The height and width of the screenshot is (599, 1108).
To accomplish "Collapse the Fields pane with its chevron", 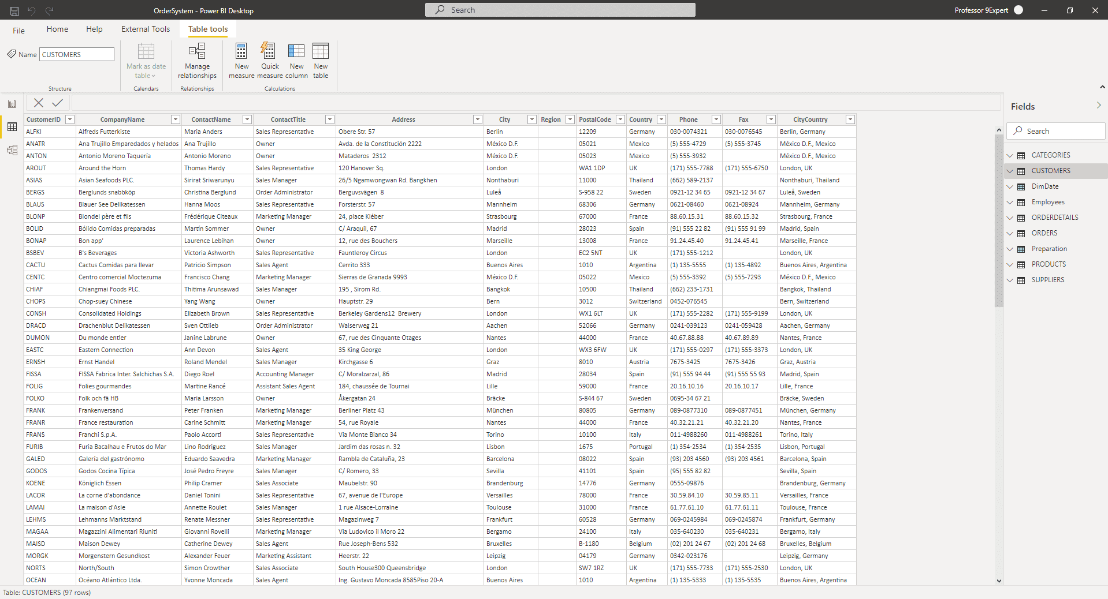I will click(x=1099, y=106).
